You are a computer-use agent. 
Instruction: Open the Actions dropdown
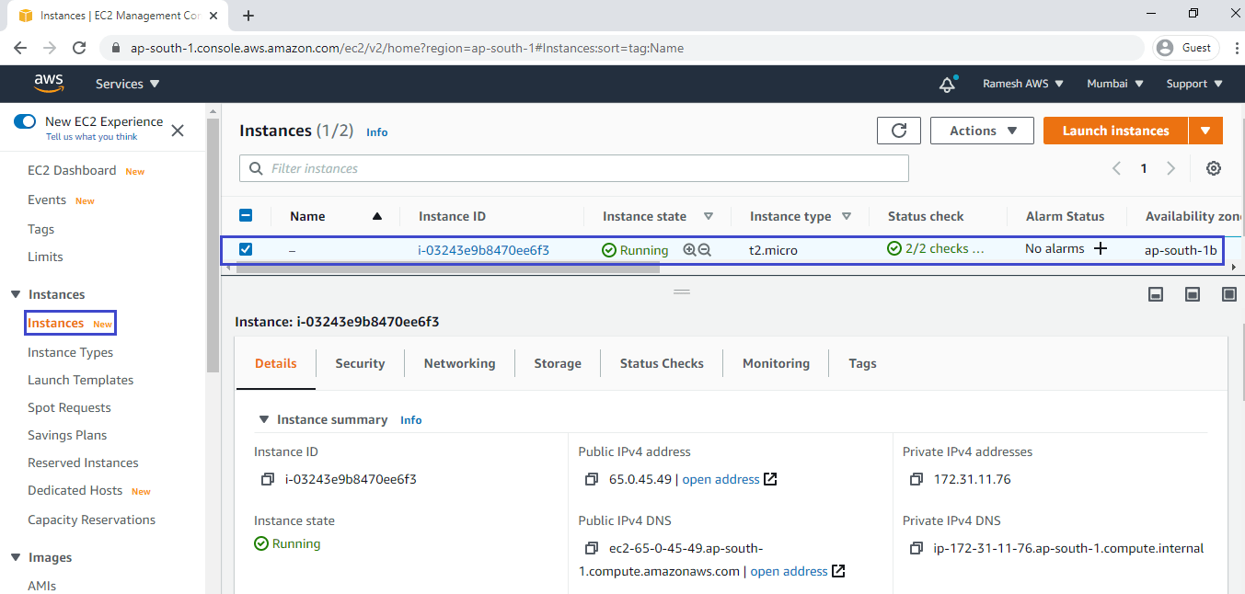click(981, 130)
